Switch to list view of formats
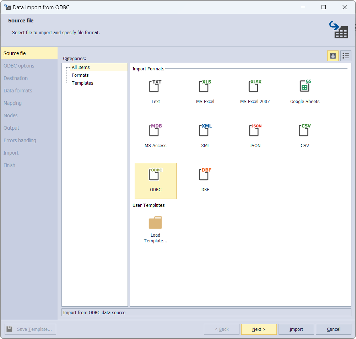 (345, 56)
